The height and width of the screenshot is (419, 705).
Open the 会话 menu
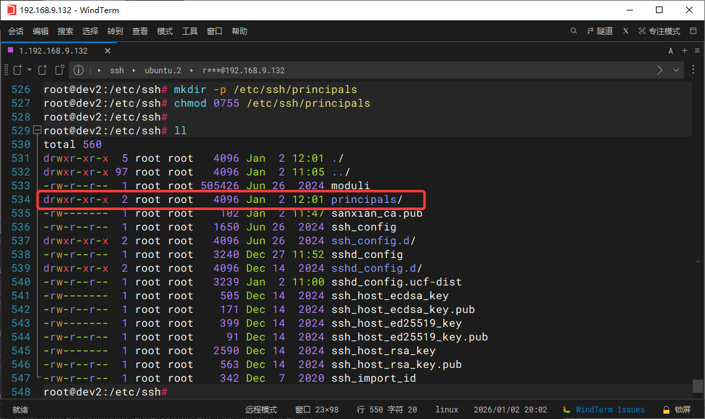[x=16, y=31]
